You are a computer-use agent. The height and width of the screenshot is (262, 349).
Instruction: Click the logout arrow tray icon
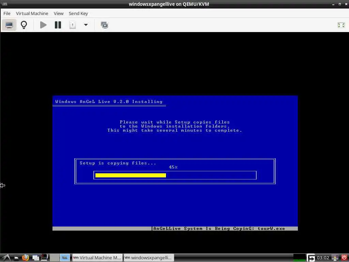[x=311, y=258]
